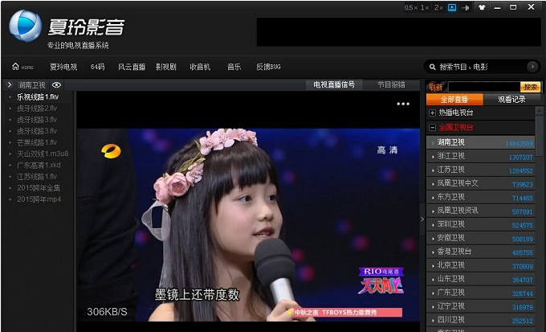Go to HOME via the house icon

pos(16,66)
